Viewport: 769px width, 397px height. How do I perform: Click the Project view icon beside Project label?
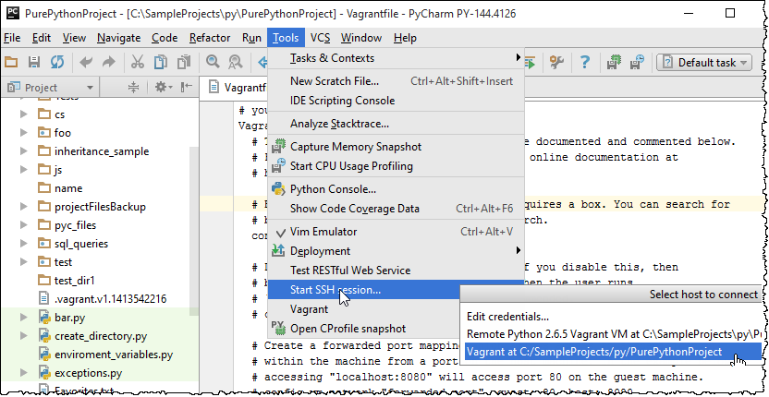pyautogui.click(x=13, y=88)
